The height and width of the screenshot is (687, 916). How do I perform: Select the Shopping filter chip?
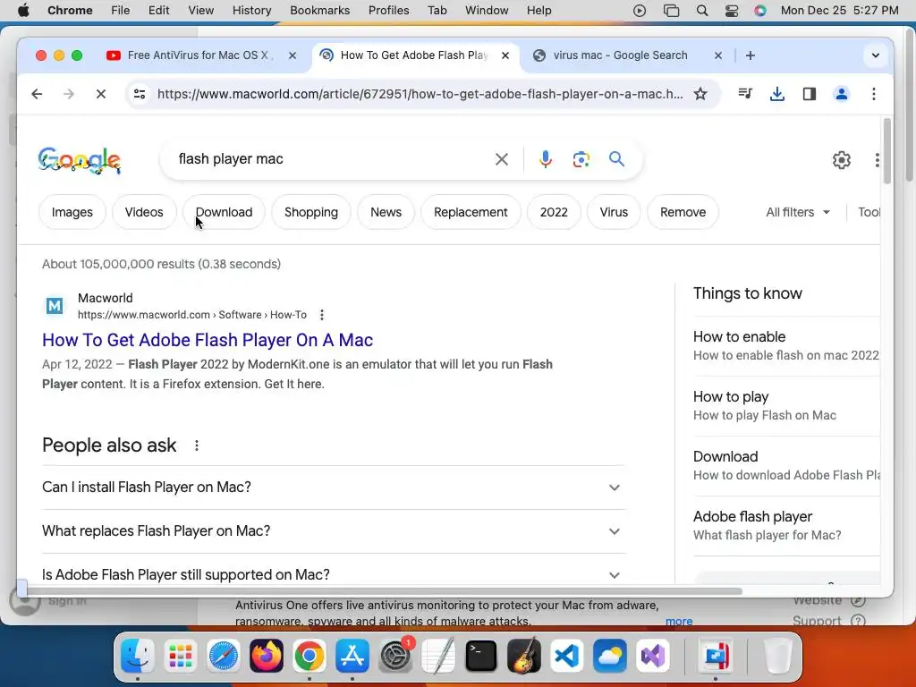(x=311, y=212)
